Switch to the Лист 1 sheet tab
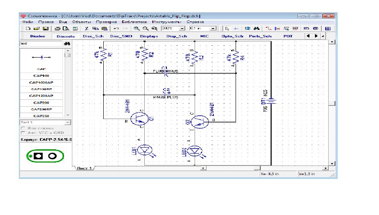This screenshot has width=379, height=215. (84, 169)
